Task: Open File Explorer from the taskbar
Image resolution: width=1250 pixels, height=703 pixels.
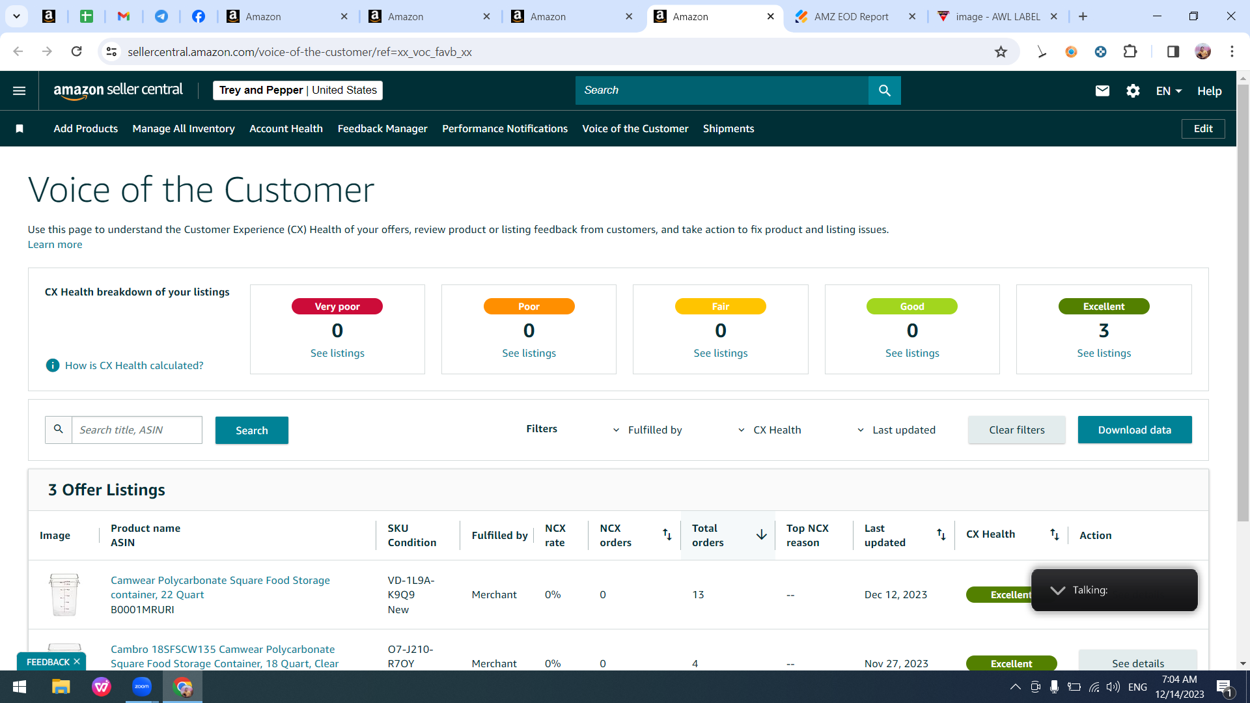Action: click(x=61, y=687)
